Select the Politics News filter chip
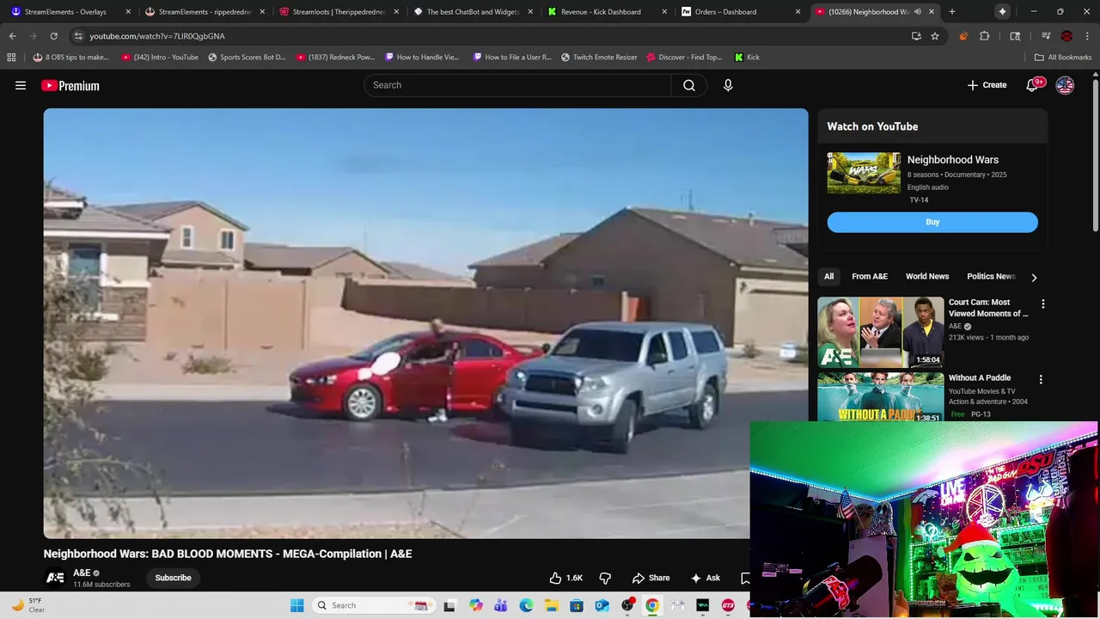This screenshot has width=1100, height=619. click(x=991, y=277)
